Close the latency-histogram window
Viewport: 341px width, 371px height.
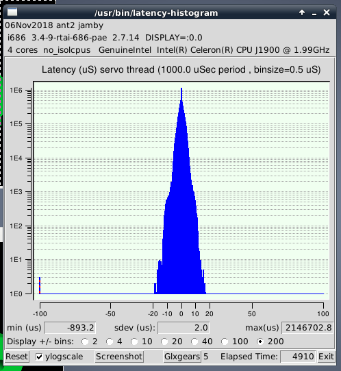327,12
